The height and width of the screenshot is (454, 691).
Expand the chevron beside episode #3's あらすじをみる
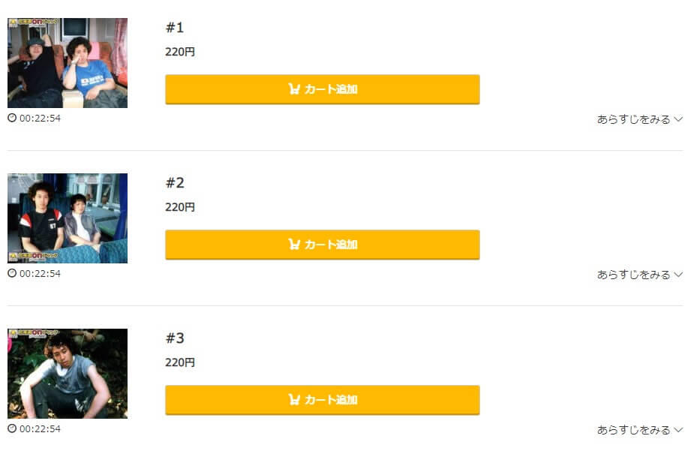(679, 430)
